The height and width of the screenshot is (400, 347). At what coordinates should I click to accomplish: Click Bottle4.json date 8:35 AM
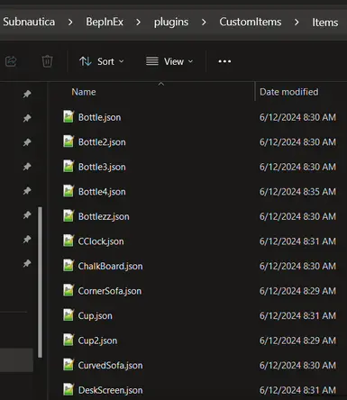[297, 192]
